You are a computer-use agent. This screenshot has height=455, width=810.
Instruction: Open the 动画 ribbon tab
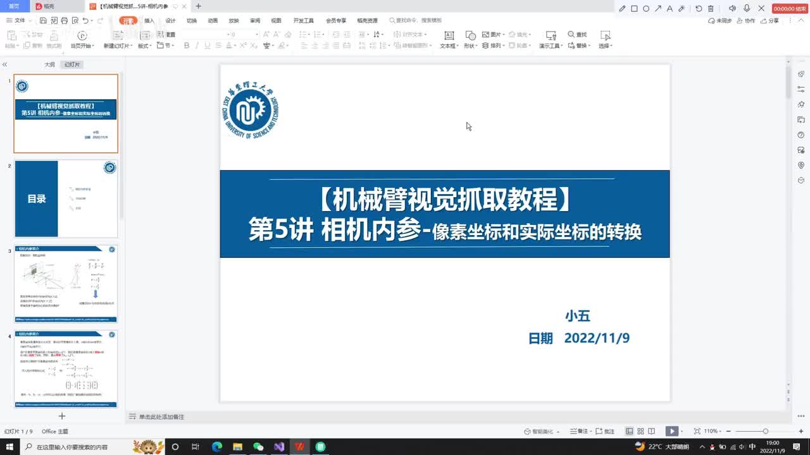click(213, 20)
